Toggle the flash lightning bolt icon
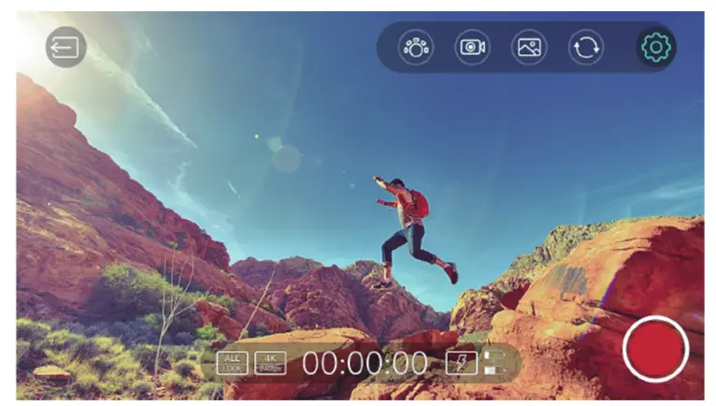The width and height of the screenshot is (716, 406). [x=462, y=363]
